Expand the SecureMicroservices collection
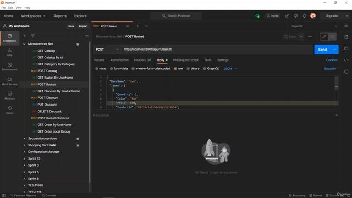 pos(24,138)
